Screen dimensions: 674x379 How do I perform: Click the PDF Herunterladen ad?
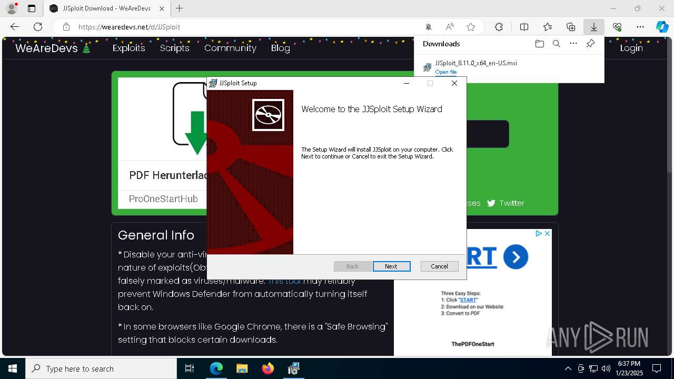click(167, 175)
